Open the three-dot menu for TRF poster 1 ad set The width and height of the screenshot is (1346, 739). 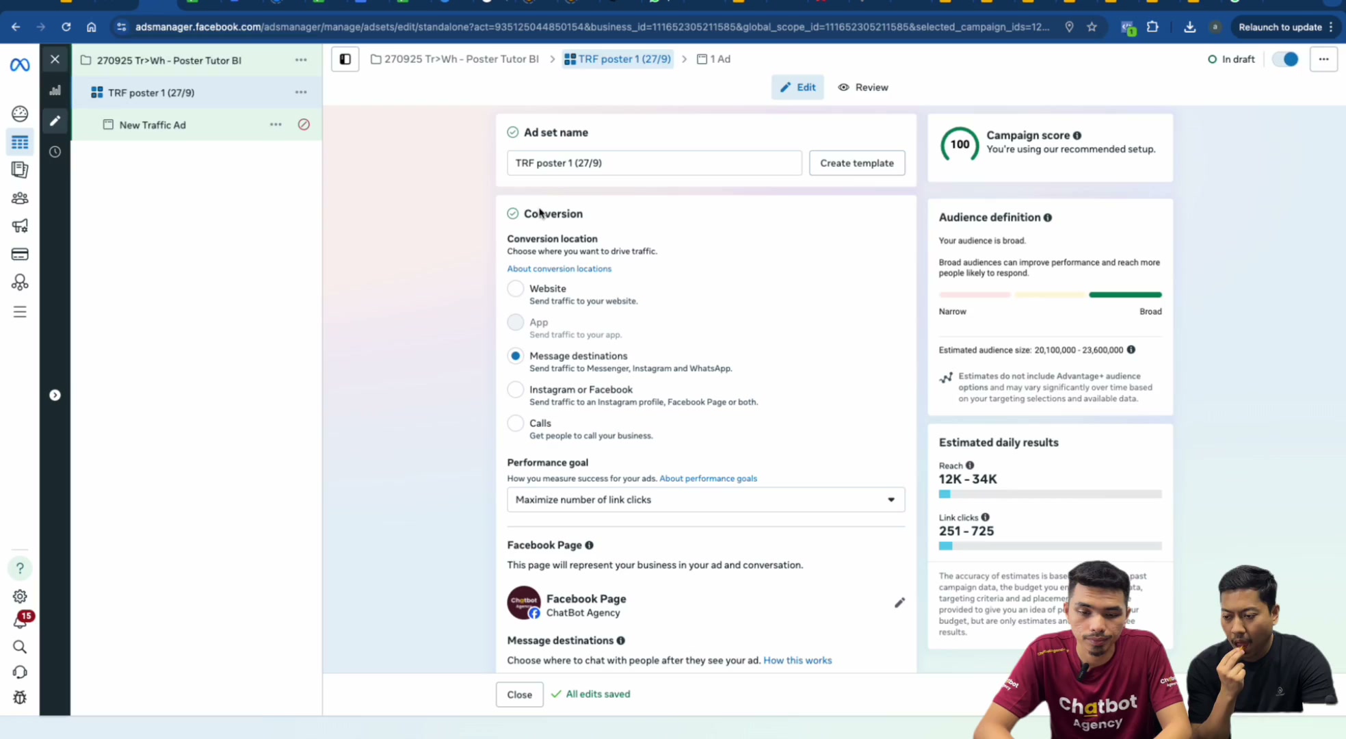301,92
